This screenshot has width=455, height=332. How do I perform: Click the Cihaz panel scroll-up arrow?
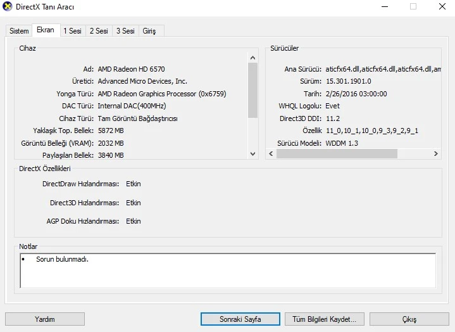252,58
